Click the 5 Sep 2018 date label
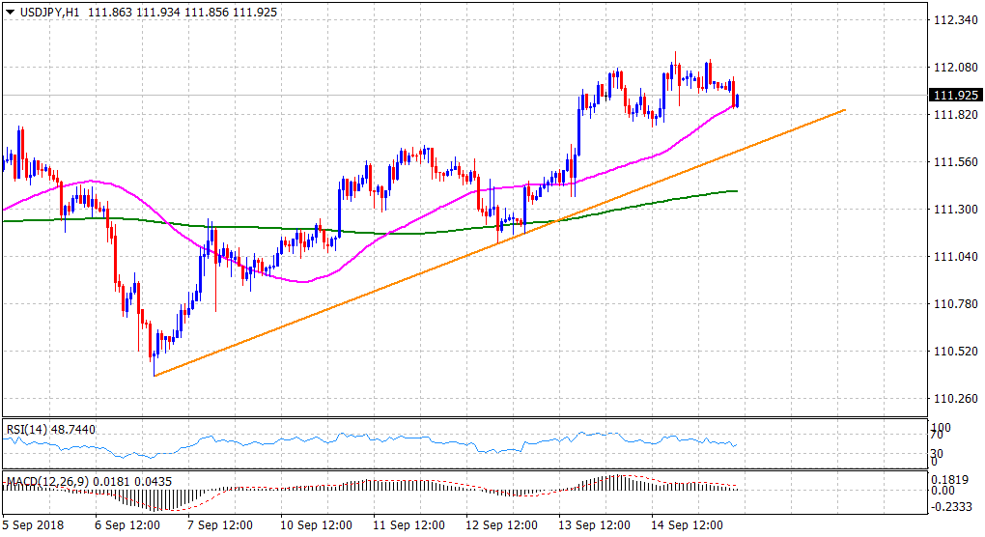This screenshot has height=537, width=985. [32, 525]
